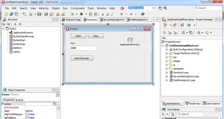Viewport: 224px width, 119px height.
Task: Click the Stop button on Form1
Action: coord(96,36)
